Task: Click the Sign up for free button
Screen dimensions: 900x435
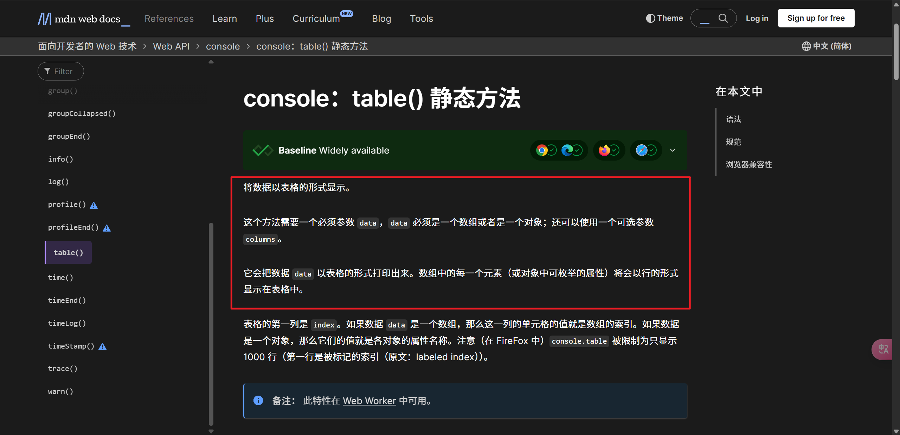Action: (816, 18)
